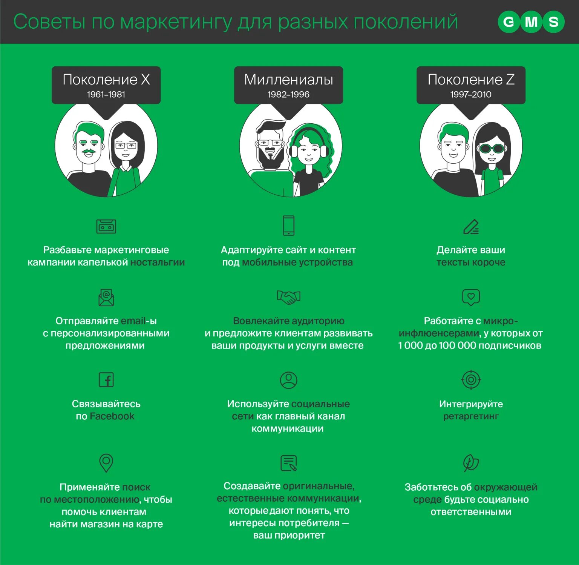Click the user profile circle icon
579x565 pixels.
[x=289, y=380]
